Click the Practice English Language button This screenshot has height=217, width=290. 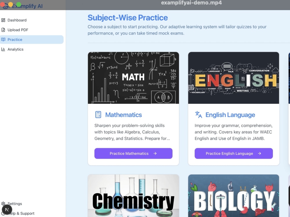233,153
